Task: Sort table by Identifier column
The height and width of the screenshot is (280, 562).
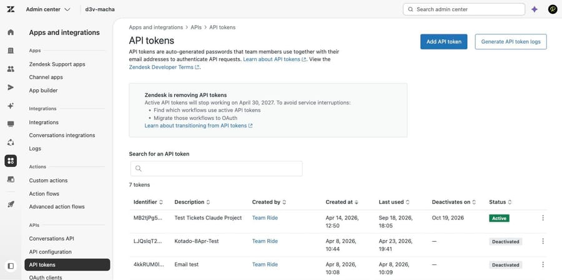Action: (149, 202)
